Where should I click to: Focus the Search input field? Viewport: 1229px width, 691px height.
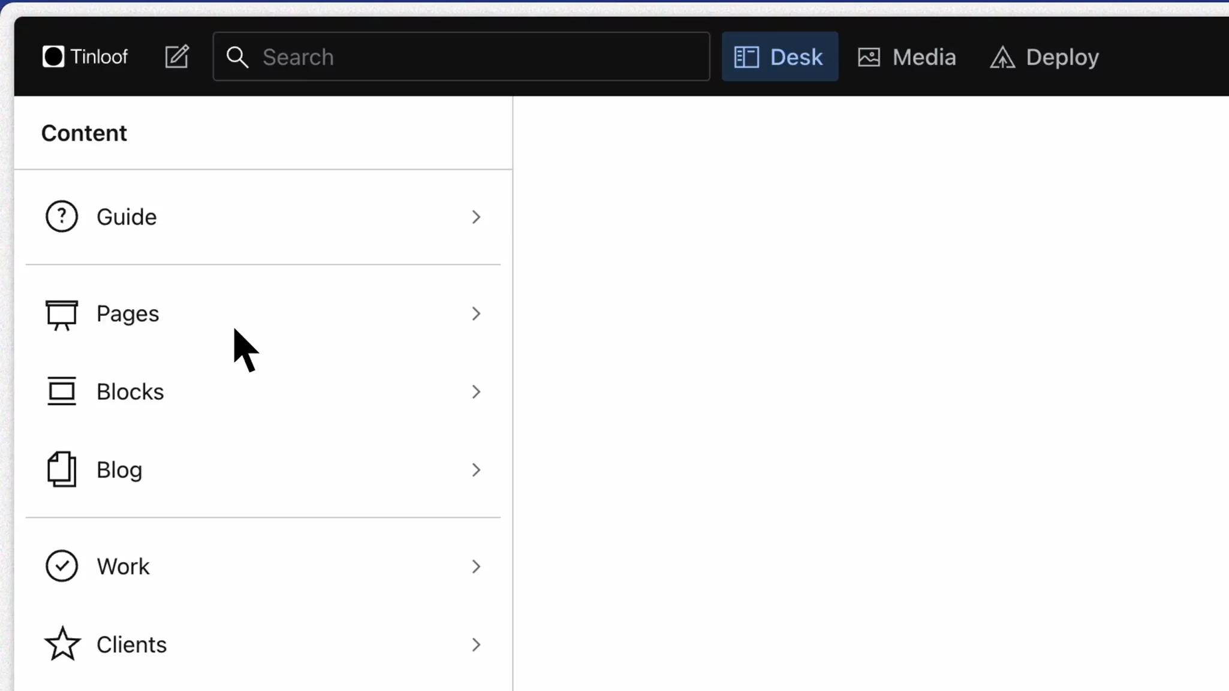(x=480, y=57)
